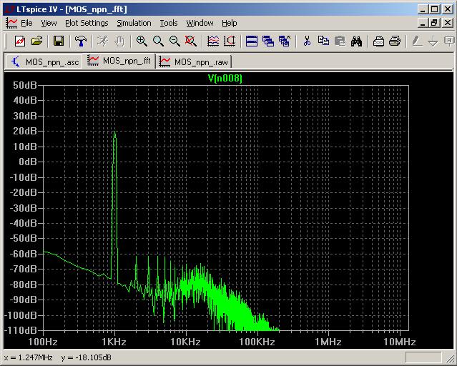Screen dimensions: 457x366
Task: Click the 10KHz frequency label
Action: (x=186, y=342)
